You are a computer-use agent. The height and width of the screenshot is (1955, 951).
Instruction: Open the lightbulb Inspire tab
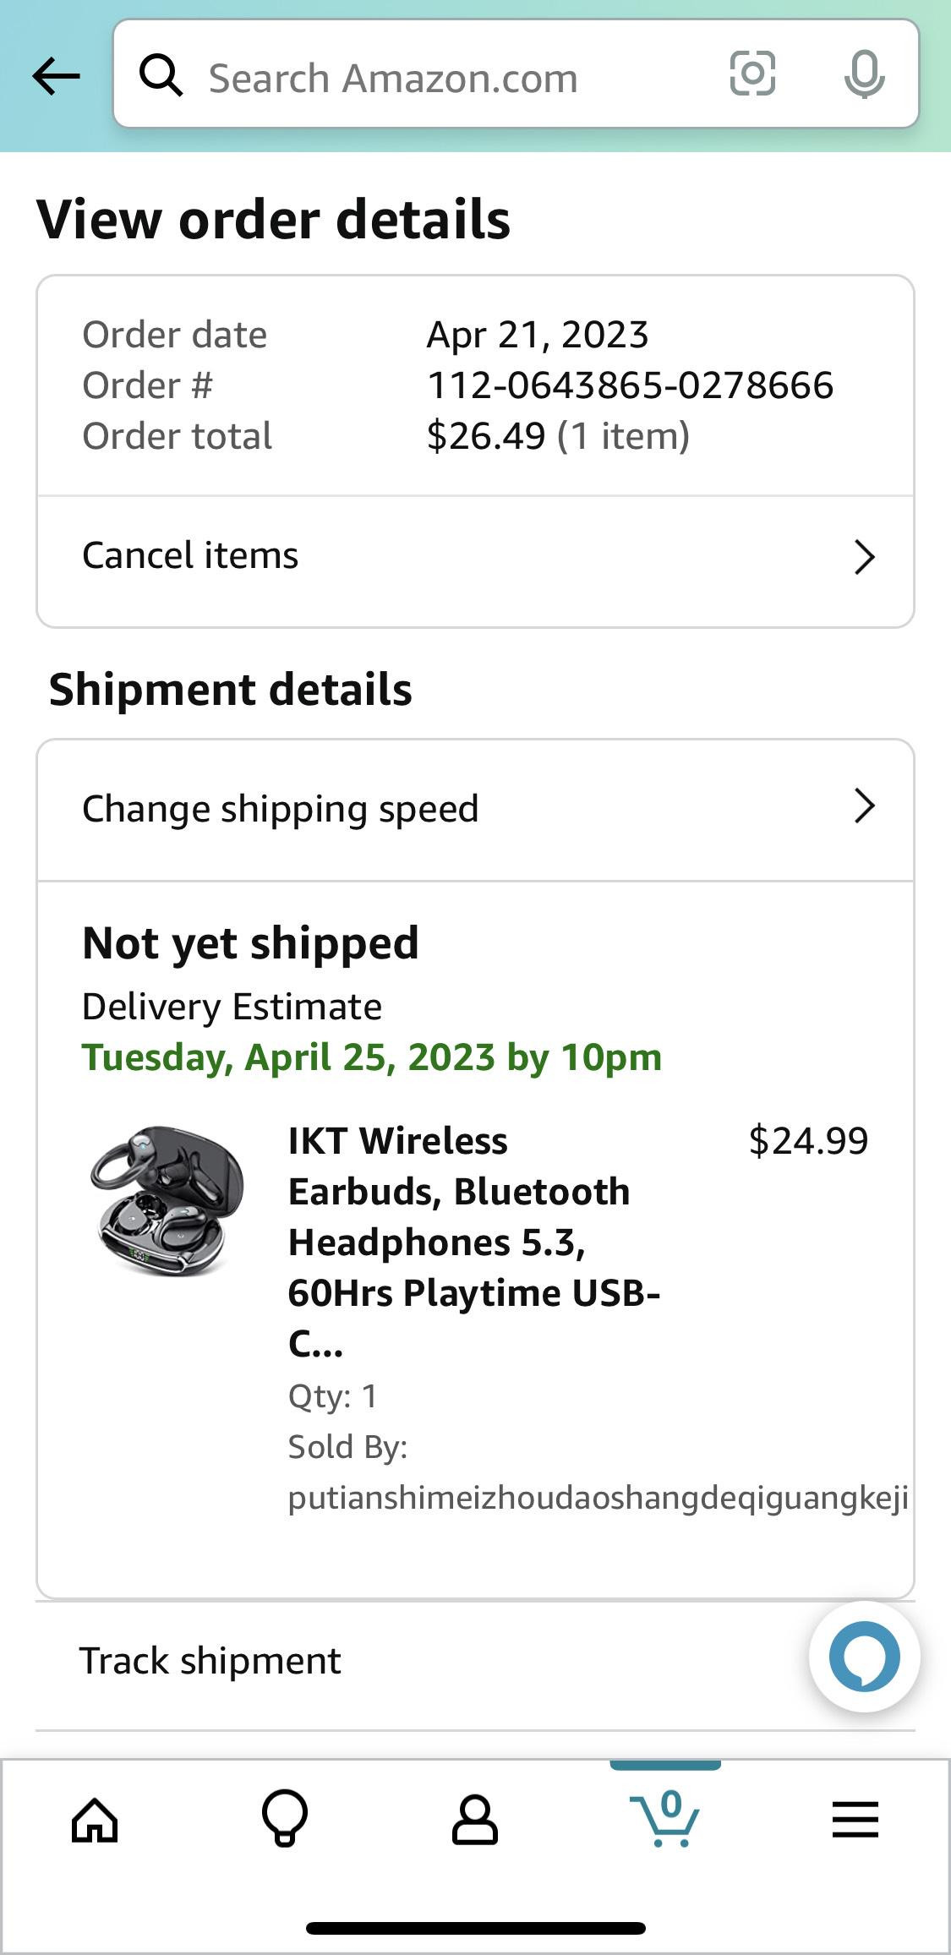[x=285, y=1819]
